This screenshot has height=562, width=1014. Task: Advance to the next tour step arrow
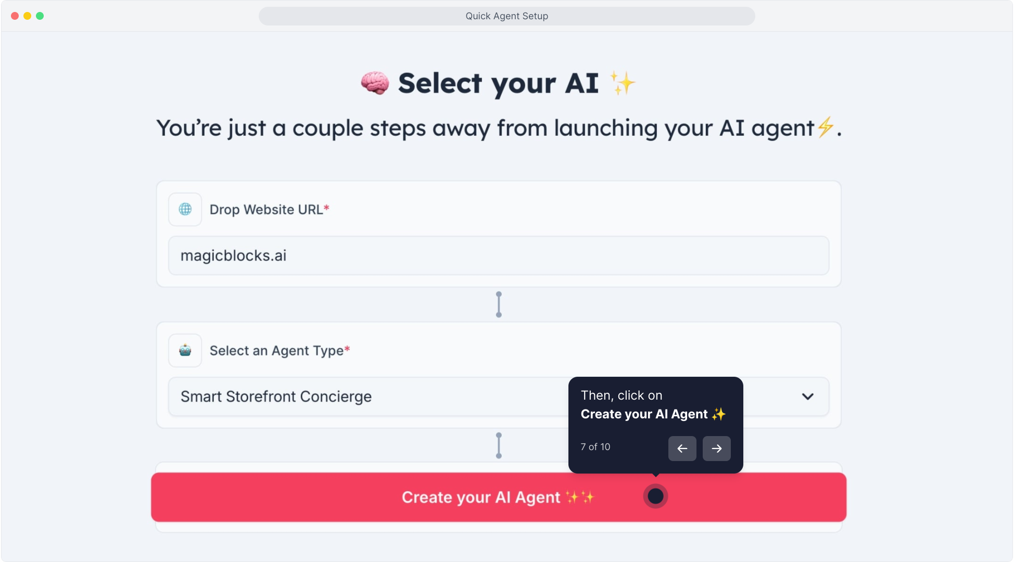point(716,449)
